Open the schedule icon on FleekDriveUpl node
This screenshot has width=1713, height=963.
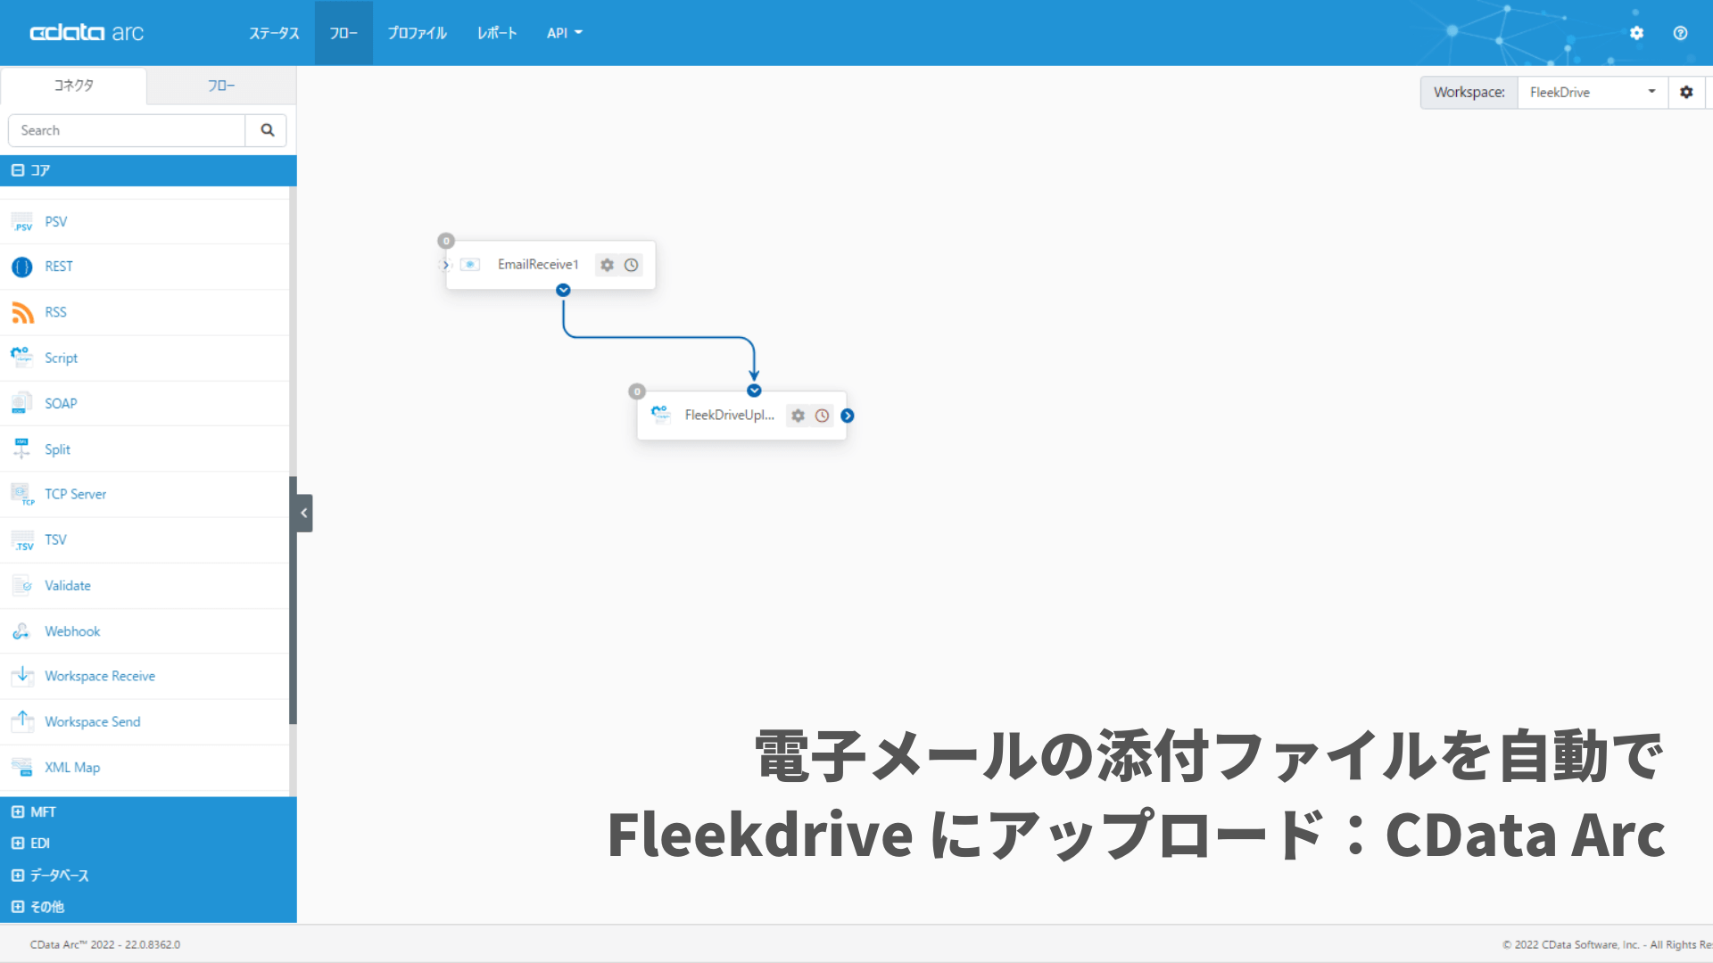point(822,415)
